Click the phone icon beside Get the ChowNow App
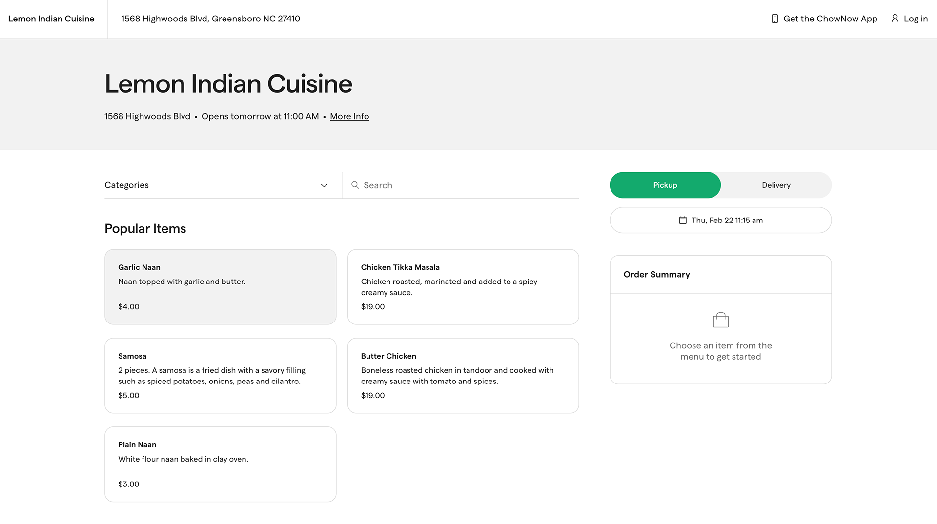The width and height of the screenshot is (937, 524). pyautogui.click(x=774, y=19)
